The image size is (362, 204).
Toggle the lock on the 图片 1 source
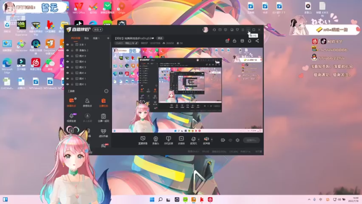(72, 78)
